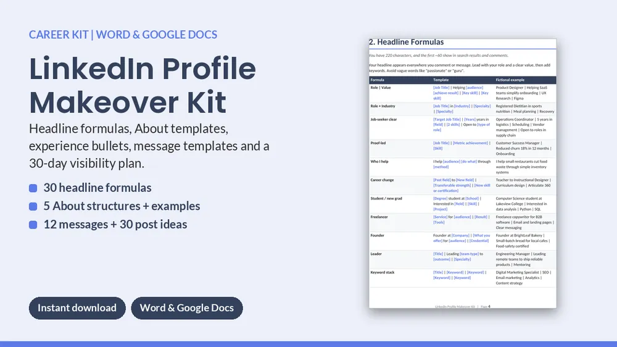Click the 'Template' table column header
Screen dimensions: 617x347
click(441, 80)
